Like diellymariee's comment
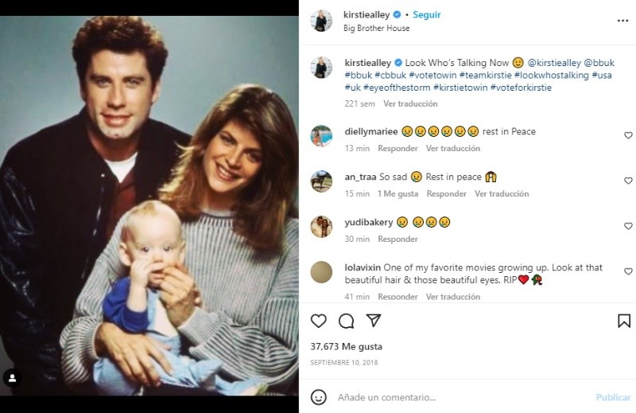 [628, 136]
